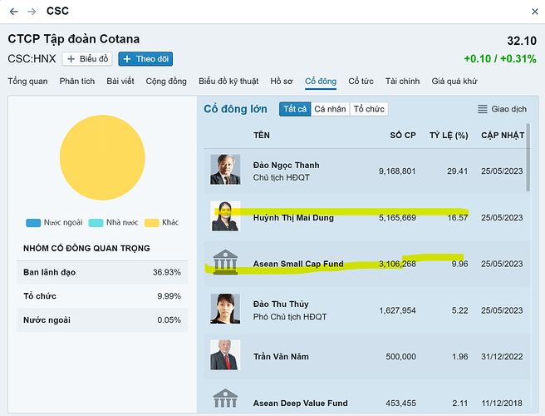Click the yellow pie chart
This screenshot has width=545, height=416.
pos(102,158)
